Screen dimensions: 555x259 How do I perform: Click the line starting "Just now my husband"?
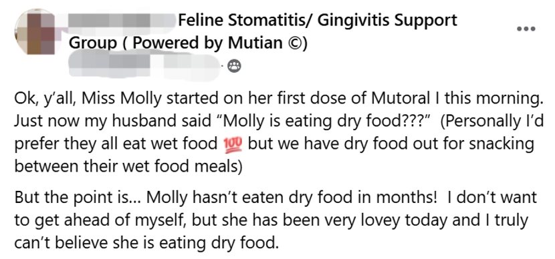279,122
